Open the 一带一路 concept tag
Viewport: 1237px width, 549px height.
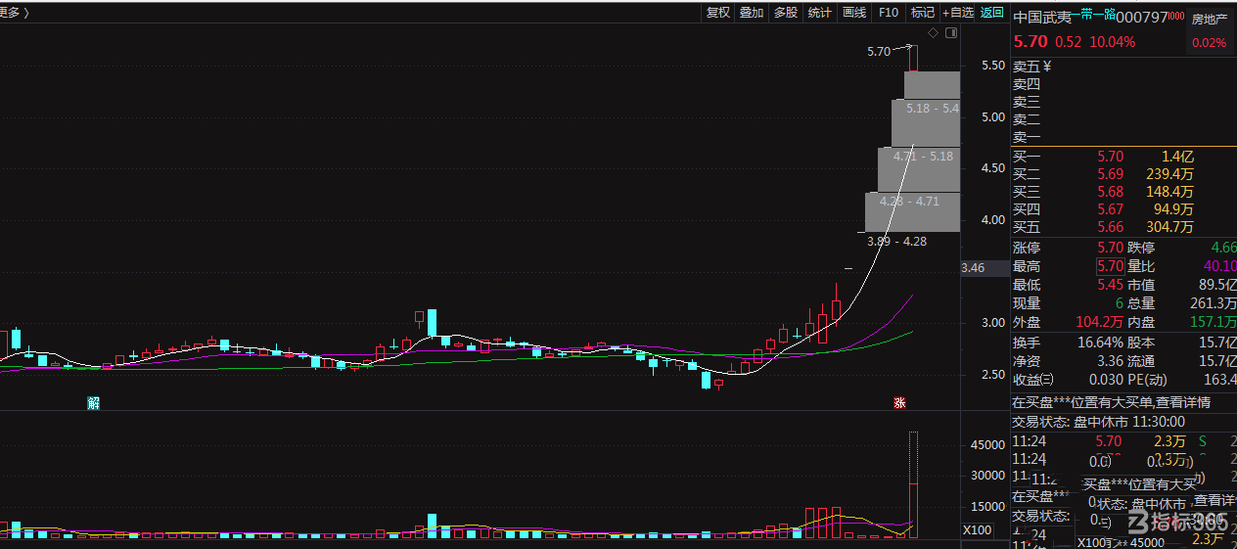click(1092, 16)
